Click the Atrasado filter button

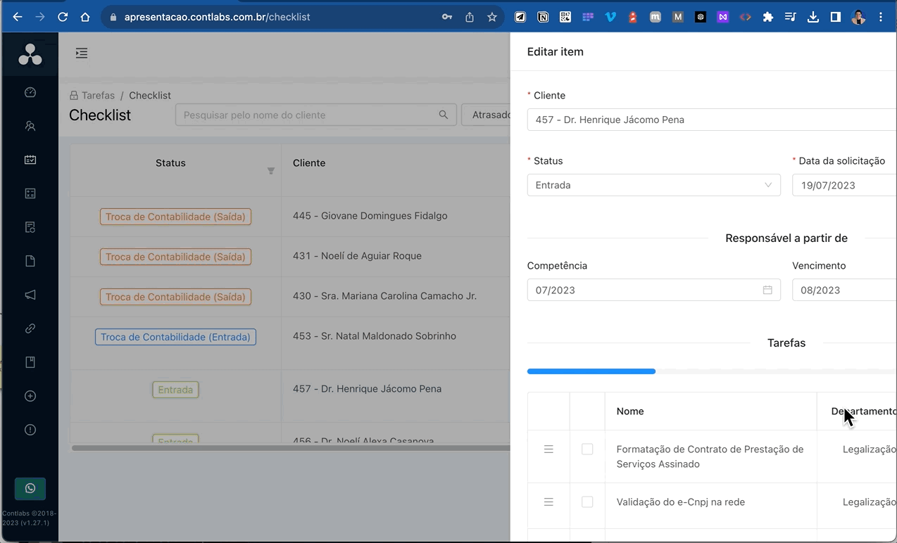pyautogui.click(x=488, y=115)
